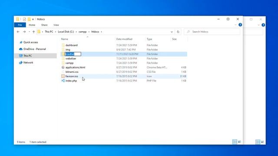Go forward with the Forward arrow
This screenshot has width=278, height=156.
point(24,32)
